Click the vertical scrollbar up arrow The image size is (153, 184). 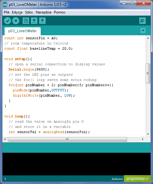point(148,38)
